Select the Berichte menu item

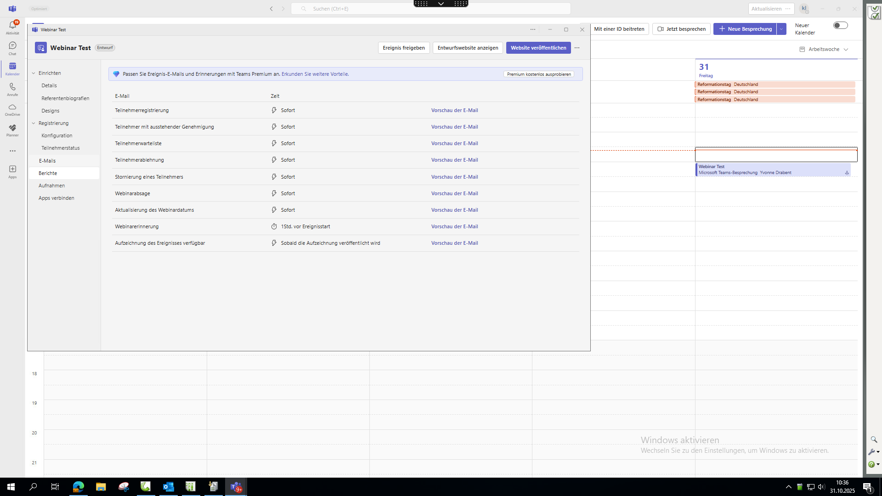coord(48,173)
